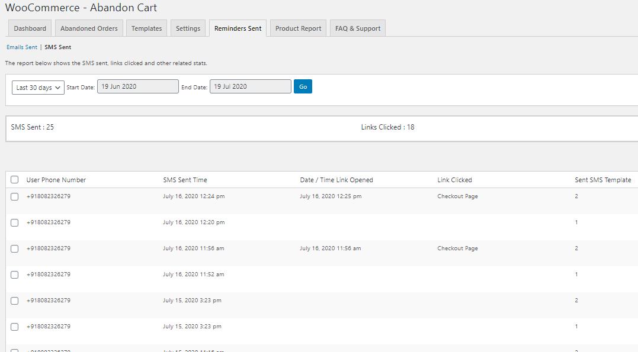This screenshot has width=638, height=352.
Task: Click the Start Date field
Action: click(x=137, y=86)
